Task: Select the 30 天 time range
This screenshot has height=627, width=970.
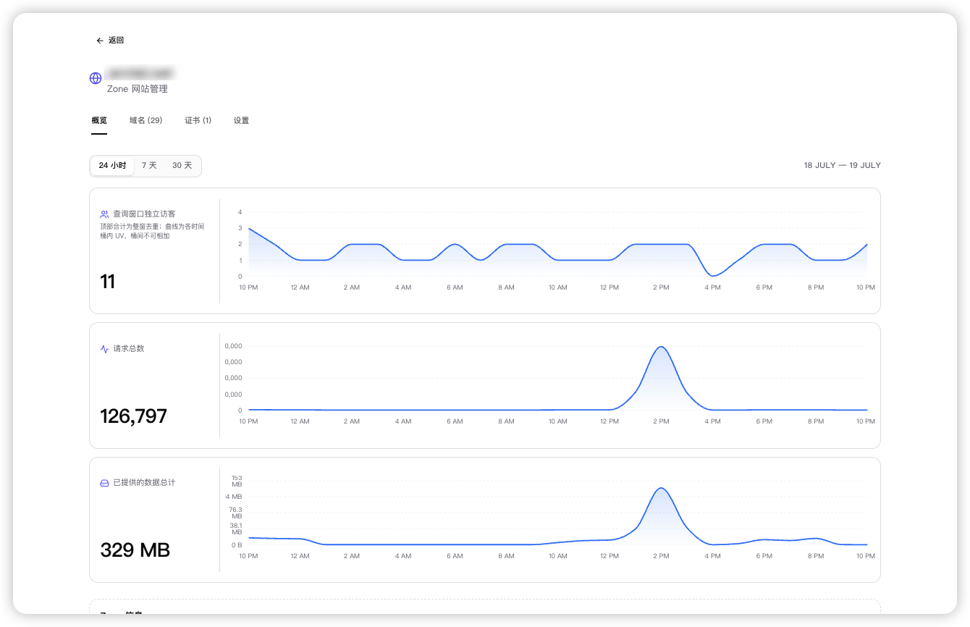Action: tap(182, 166)
